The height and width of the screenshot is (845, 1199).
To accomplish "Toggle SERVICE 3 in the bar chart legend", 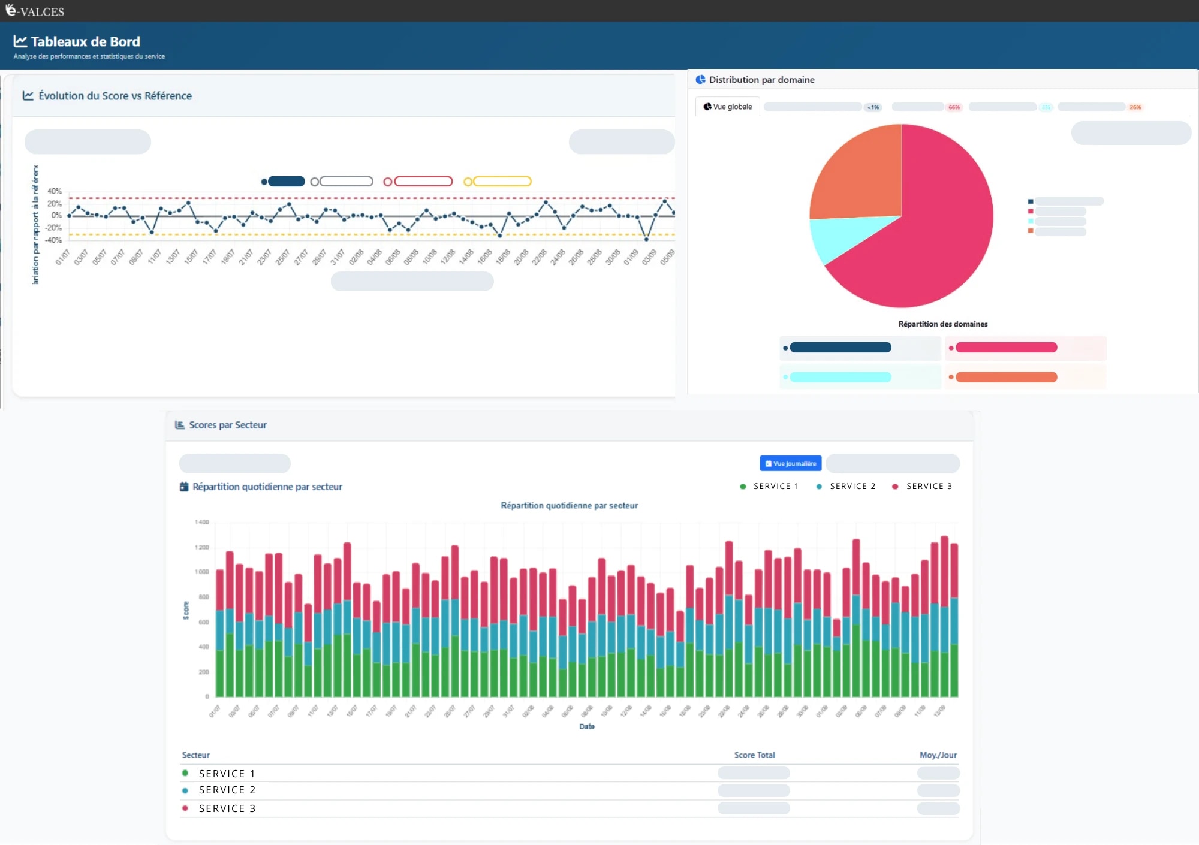I will (x=922, y=486).
